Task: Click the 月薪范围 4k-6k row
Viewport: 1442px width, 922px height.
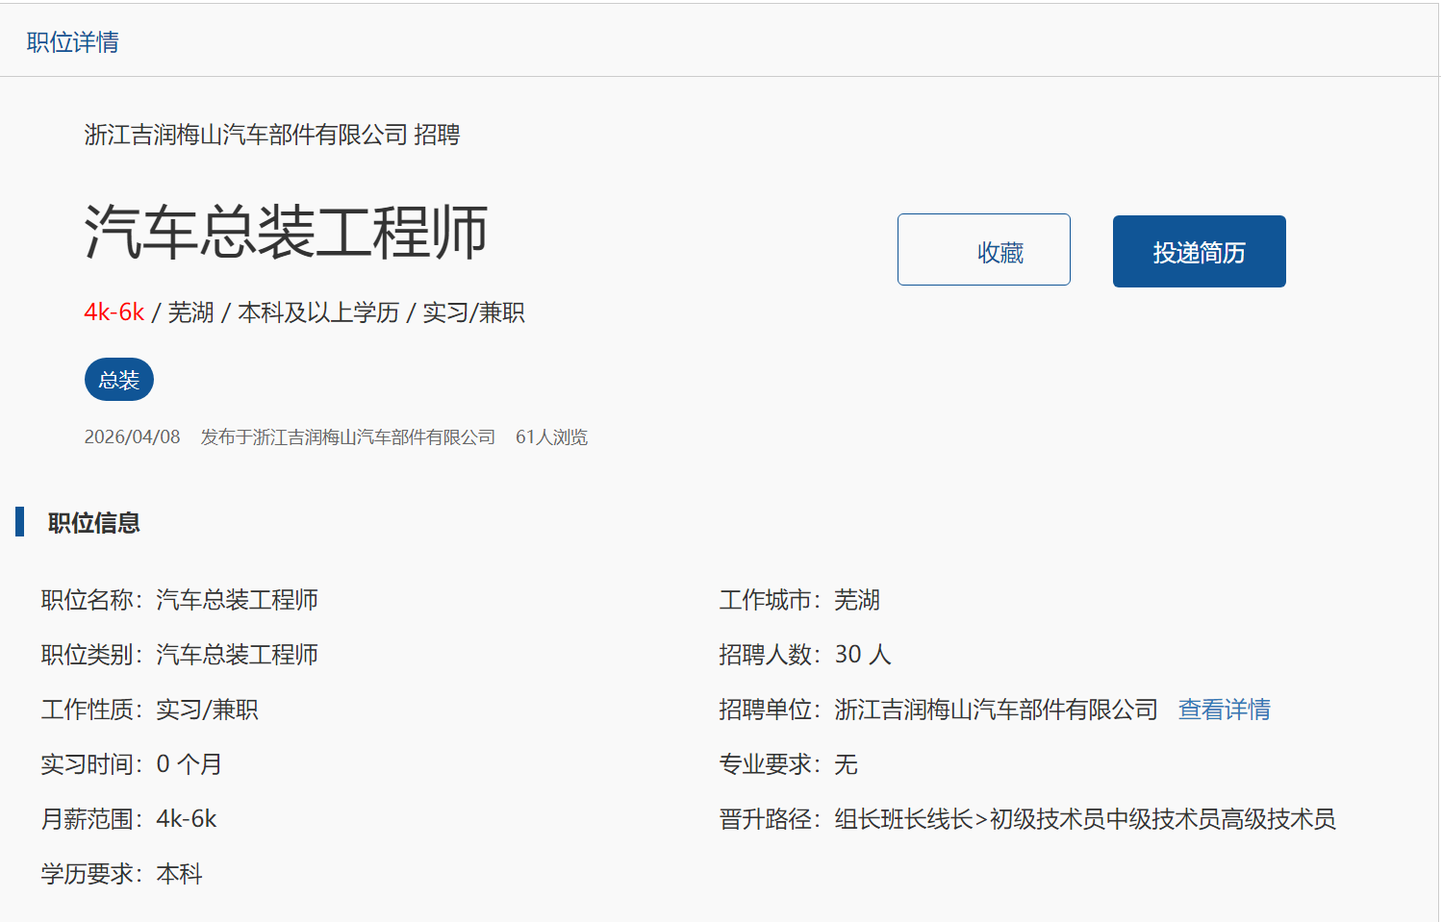Action: pyautogui.click(x=129, y=819)
